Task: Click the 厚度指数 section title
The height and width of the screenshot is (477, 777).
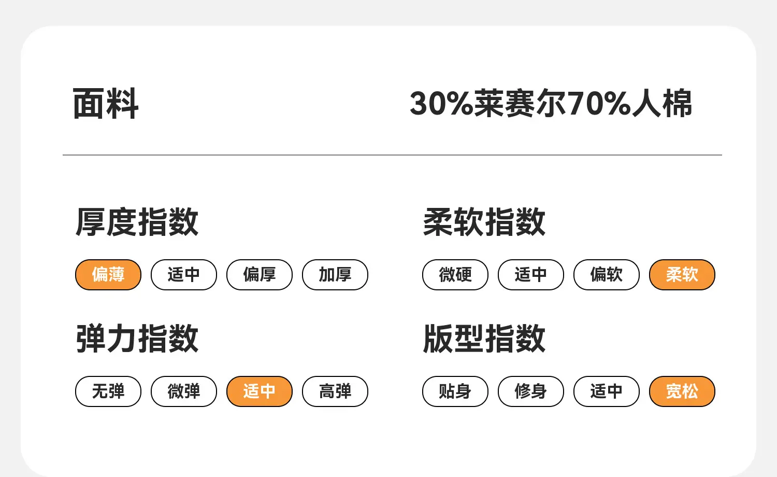Action: pos(137,222)
